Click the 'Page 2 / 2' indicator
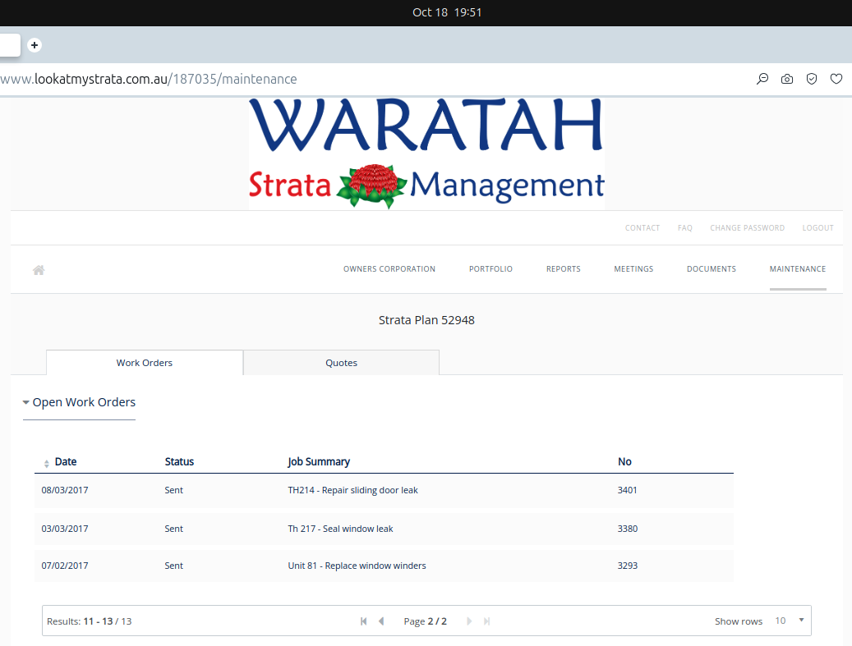Screen dimensions: 852x646 pos(425,621)
